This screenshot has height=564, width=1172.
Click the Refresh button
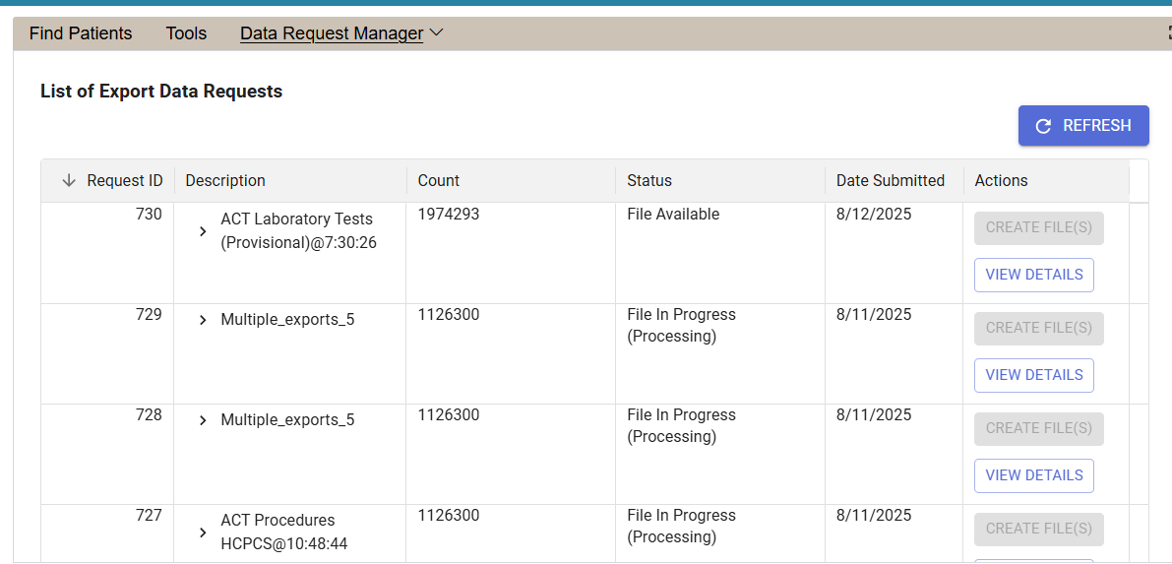tap(1083, 126)
